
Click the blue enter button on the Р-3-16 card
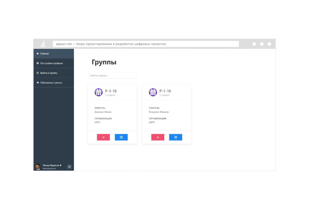coord(121,137)
